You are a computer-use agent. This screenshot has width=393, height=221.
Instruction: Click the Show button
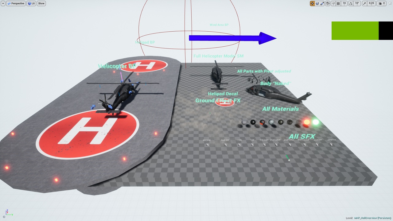pos(41,3)
